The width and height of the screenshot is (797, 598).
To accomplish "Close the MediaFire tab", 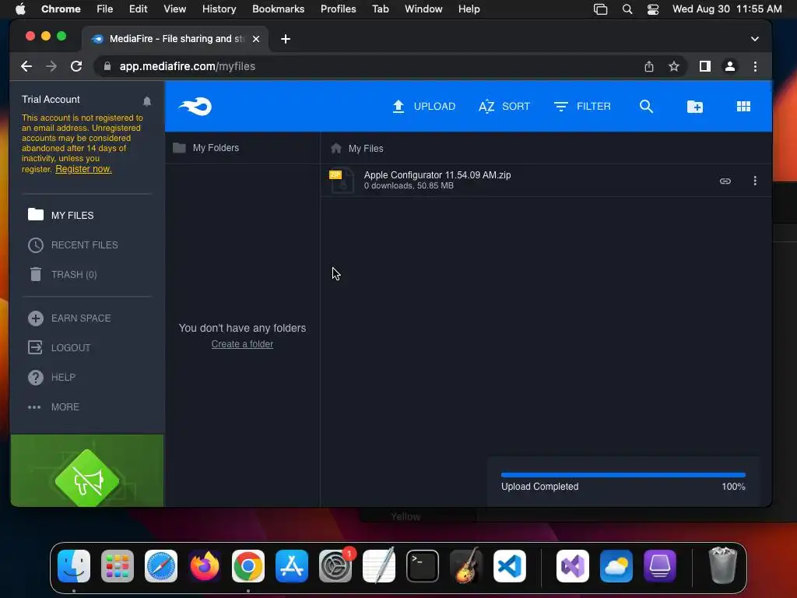I will point(256,39).
